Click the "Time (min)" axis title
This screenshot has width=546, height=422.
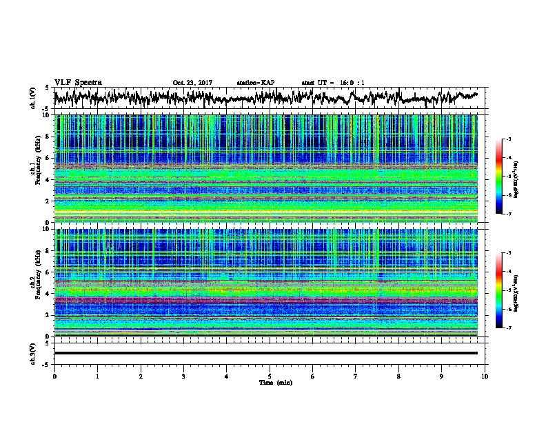coord(276,383)
